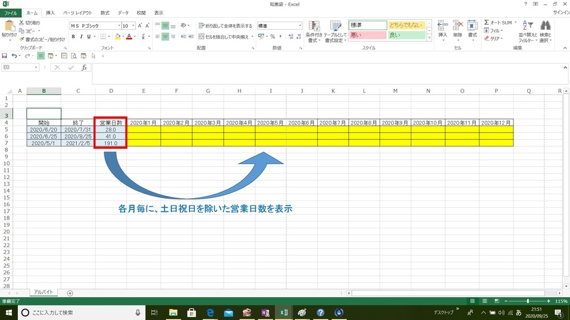Open the Fill (フィル) dropdown

coord(494,31)
